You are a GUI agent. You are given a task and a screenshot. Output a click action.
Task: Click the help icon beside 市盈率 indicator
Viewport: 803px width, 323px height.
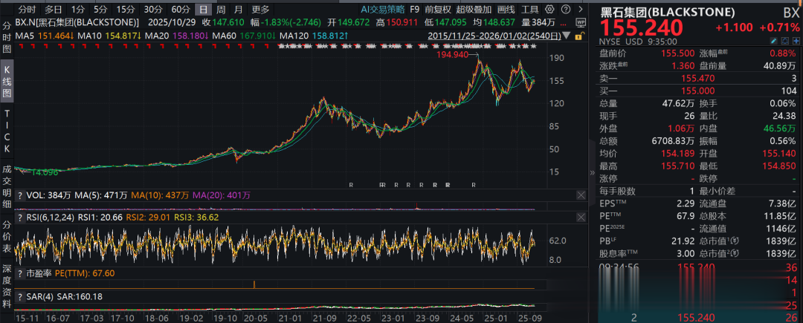point(20,273)
